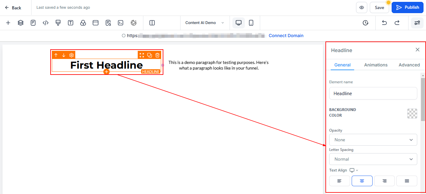The height and width of the screenshot is (194, 426).
Task: Add element below headline with orange plus
Action: pos(106,72)
